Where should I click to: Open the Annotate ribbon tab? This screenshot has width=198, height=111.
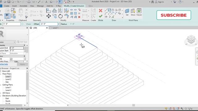[x=24, y=6]
